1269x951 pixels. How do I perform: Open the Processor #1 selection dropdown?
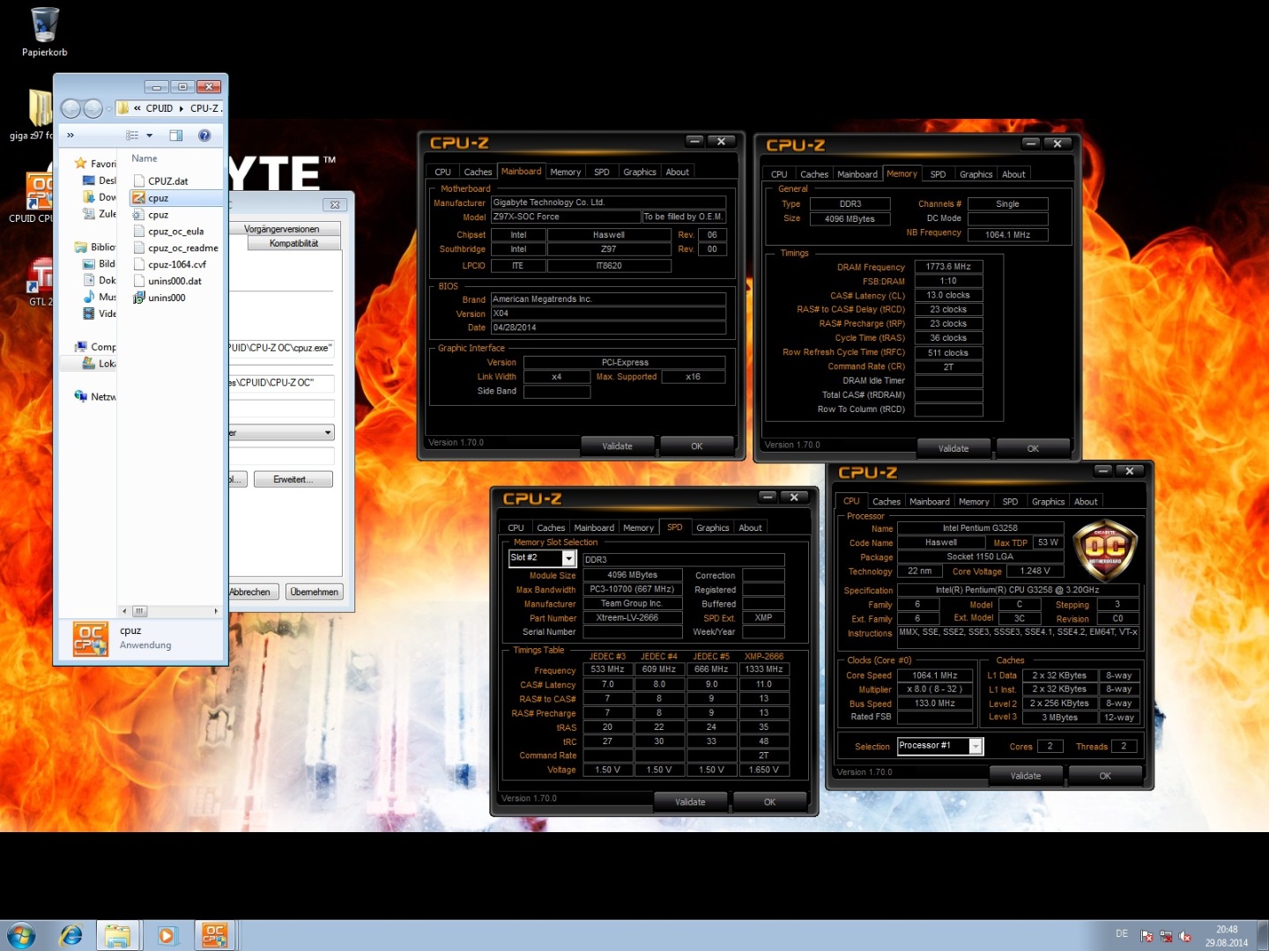pos(976,746)
